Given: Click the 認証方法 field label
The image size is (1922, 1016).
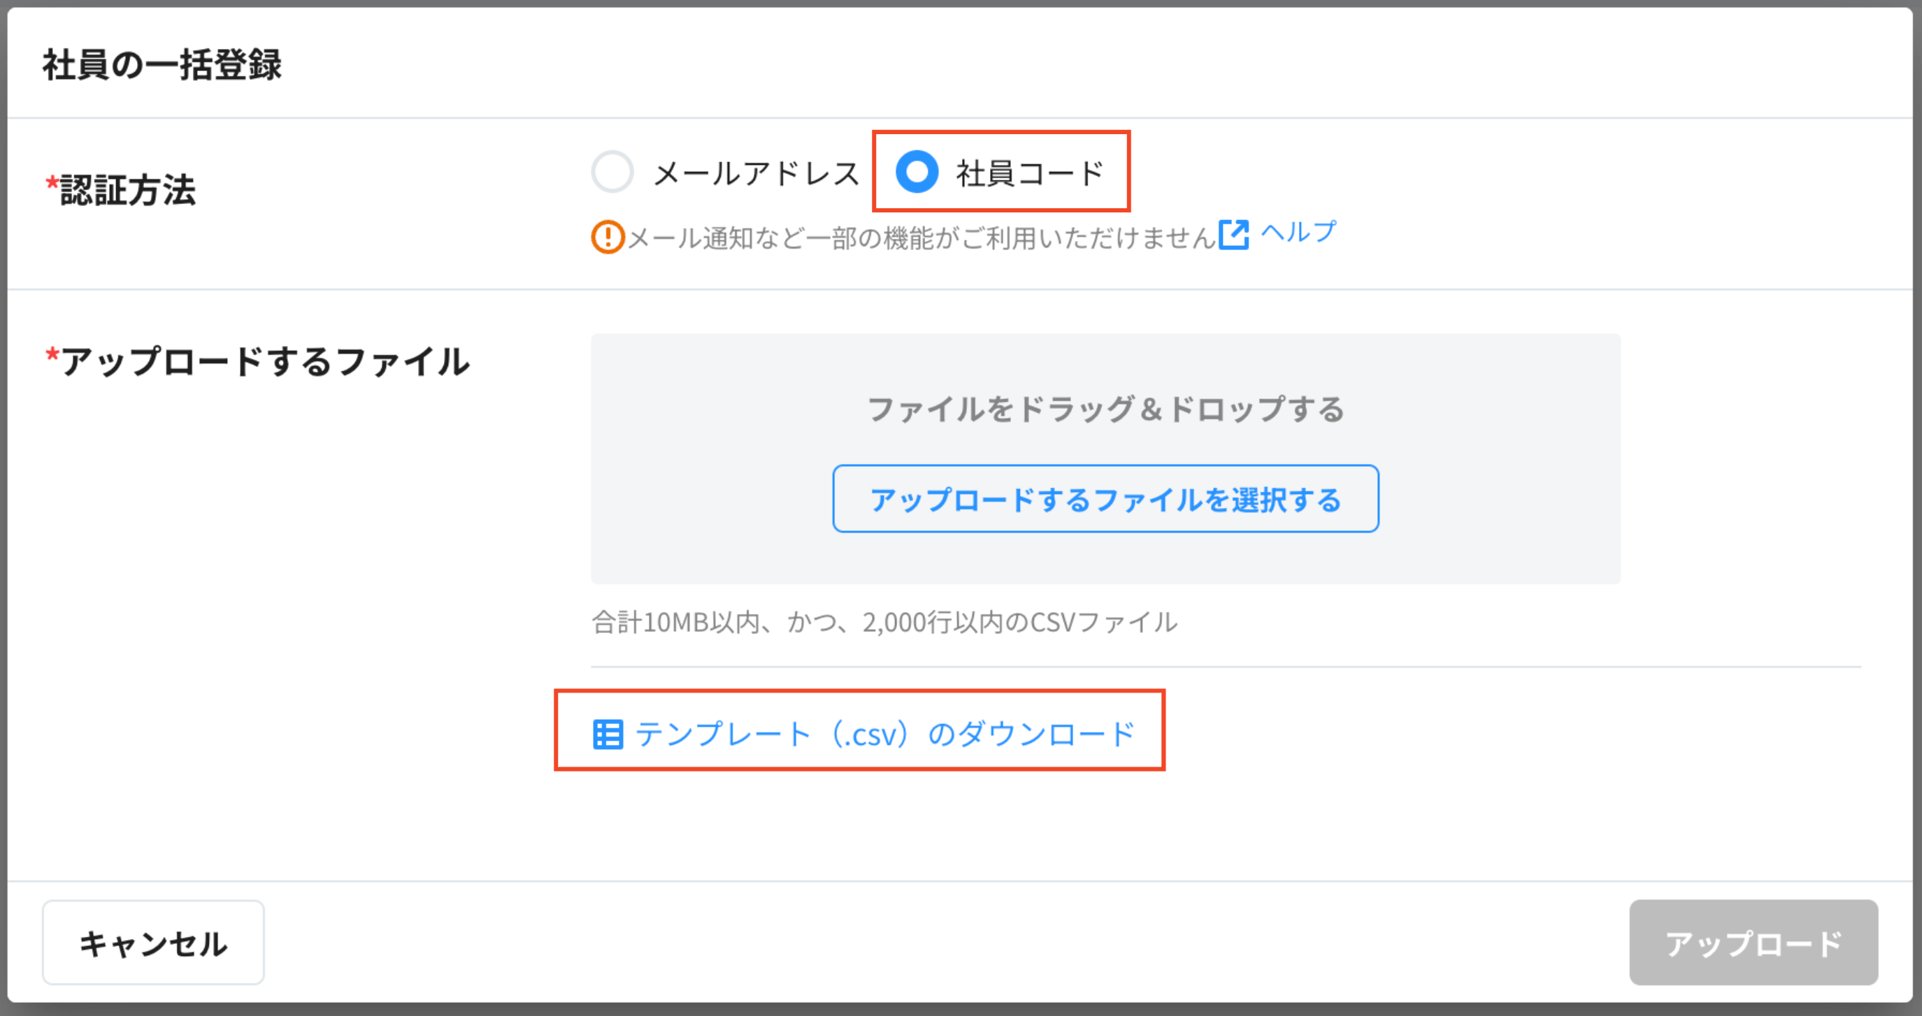Looking at the screenshot, I should click(127, 190).
